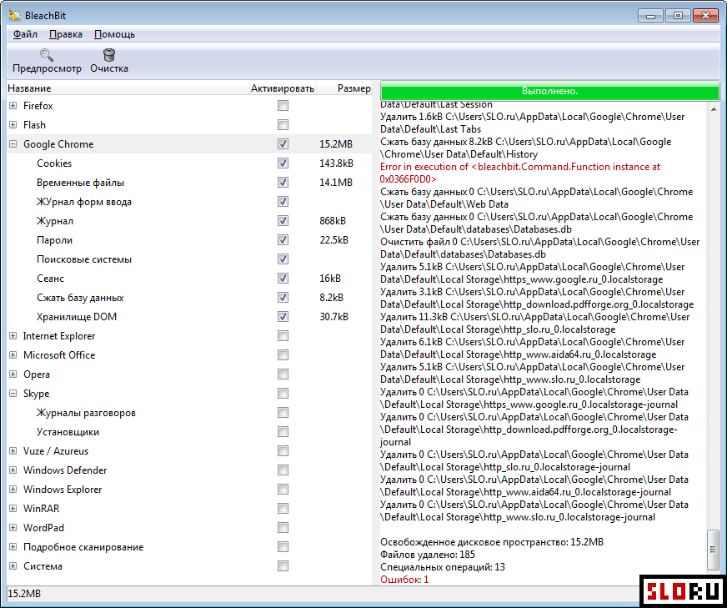Open the Правка menu
Image resolution: width=727 pixels, height=608 pixels.
pos(66,34)
